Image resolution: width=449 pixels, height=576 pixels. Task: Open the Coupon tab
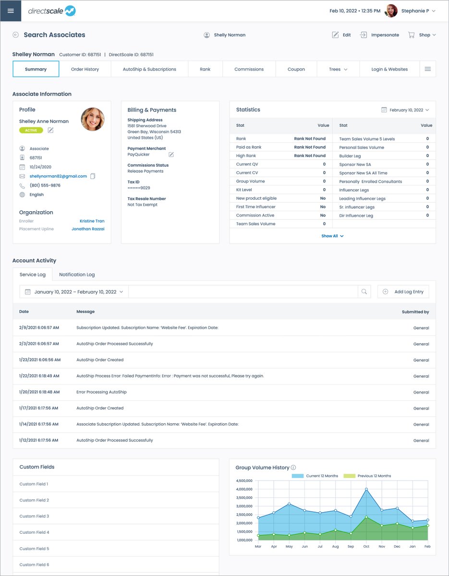296,69
